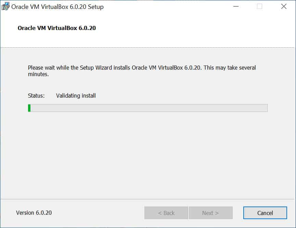
Task: Click blank grey area below the progress bar
Action: point(147,154)
